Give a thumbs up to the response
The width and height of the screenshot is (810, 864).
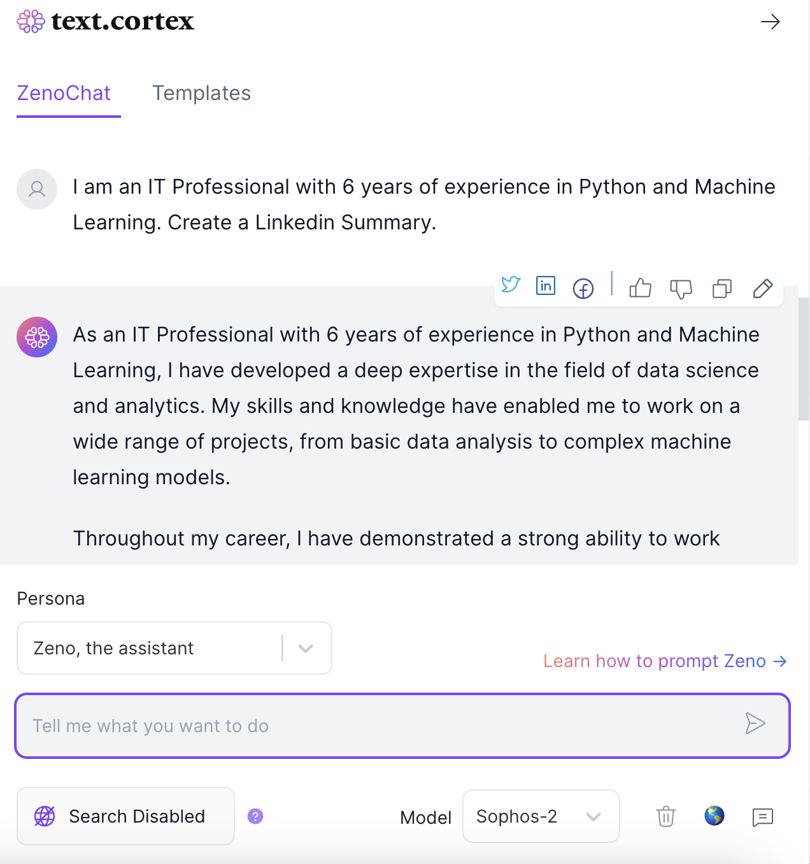tap(640, 289)
